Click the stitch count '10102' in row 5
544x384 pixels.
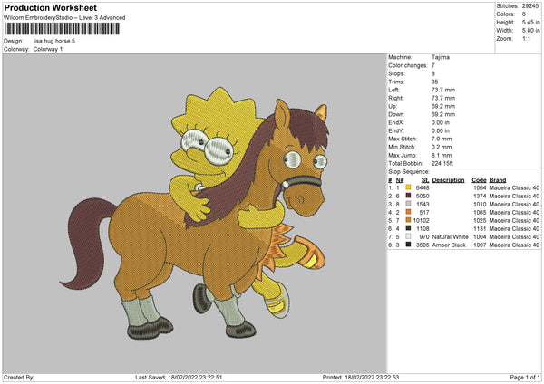pyautogui.click(x=422, y=220)
